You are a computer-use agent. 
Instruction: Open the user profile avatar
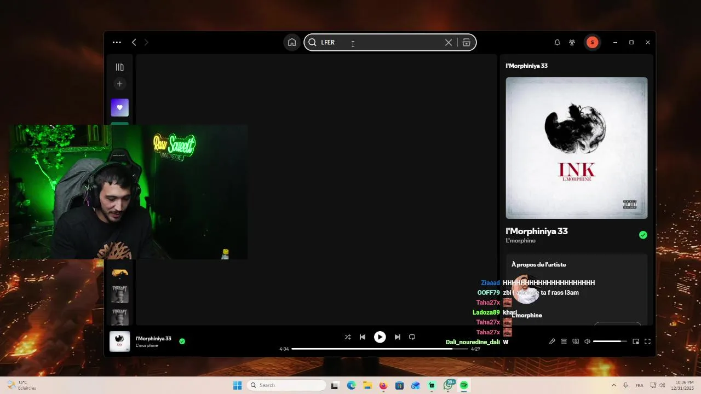tap(592, 42)
